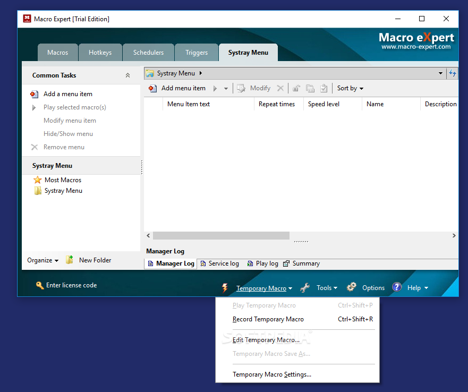Click the wrench Tools icon
Viewport: 468px width, 392px height.
click(305, 288)
